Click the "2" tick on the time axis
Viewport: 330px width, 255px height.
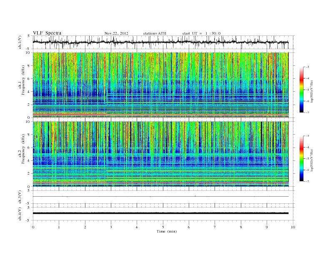click(85, 227)
